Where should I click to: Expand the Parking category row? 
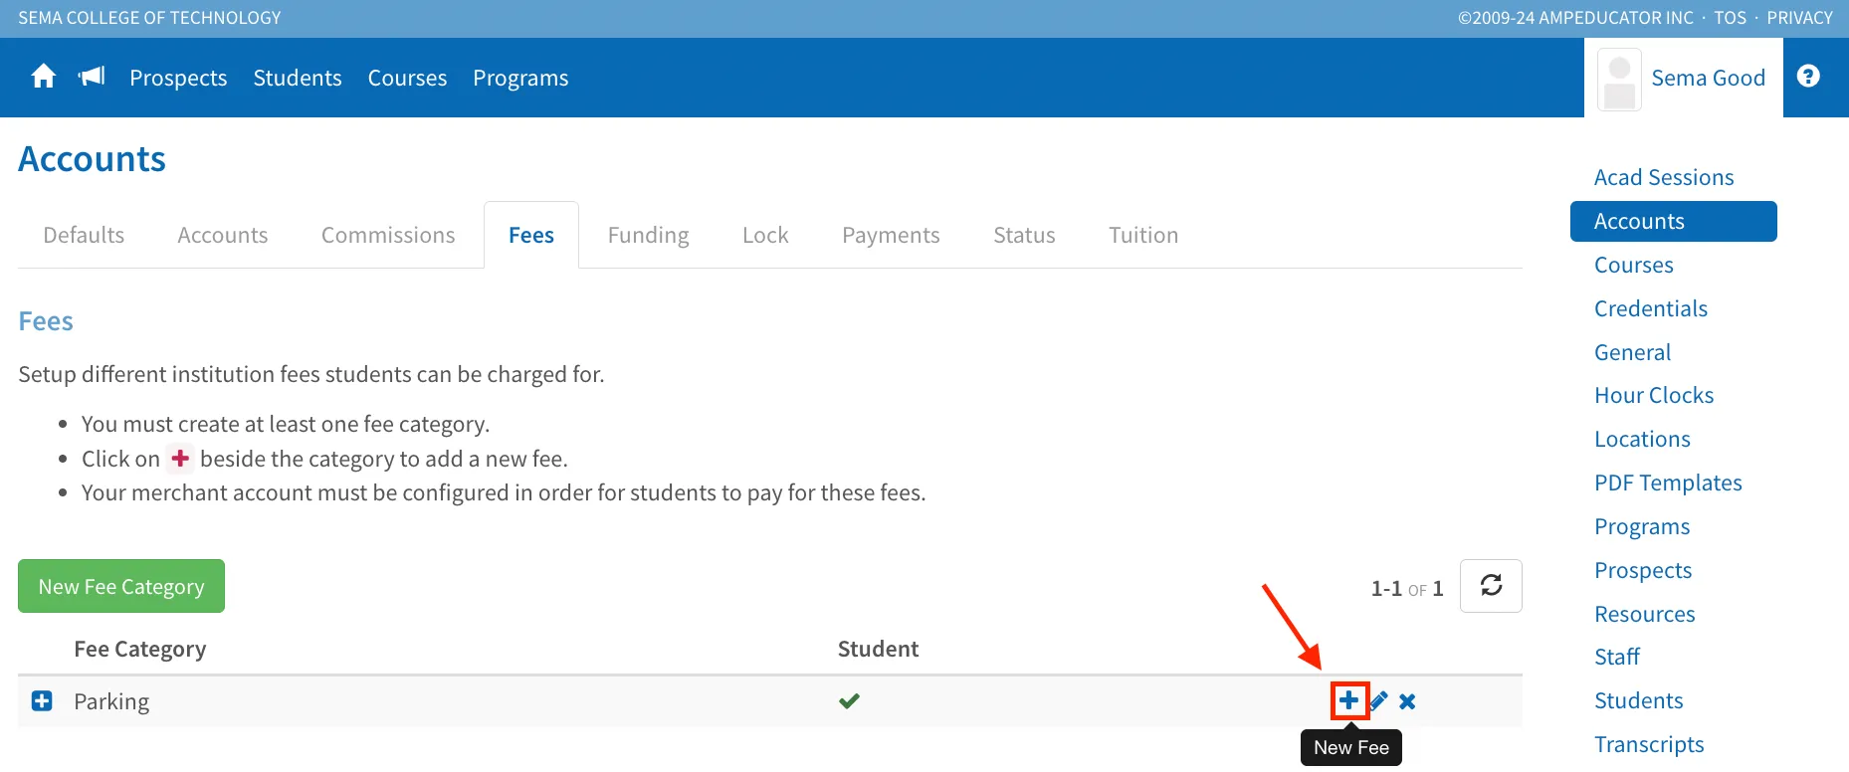[42, 701]
